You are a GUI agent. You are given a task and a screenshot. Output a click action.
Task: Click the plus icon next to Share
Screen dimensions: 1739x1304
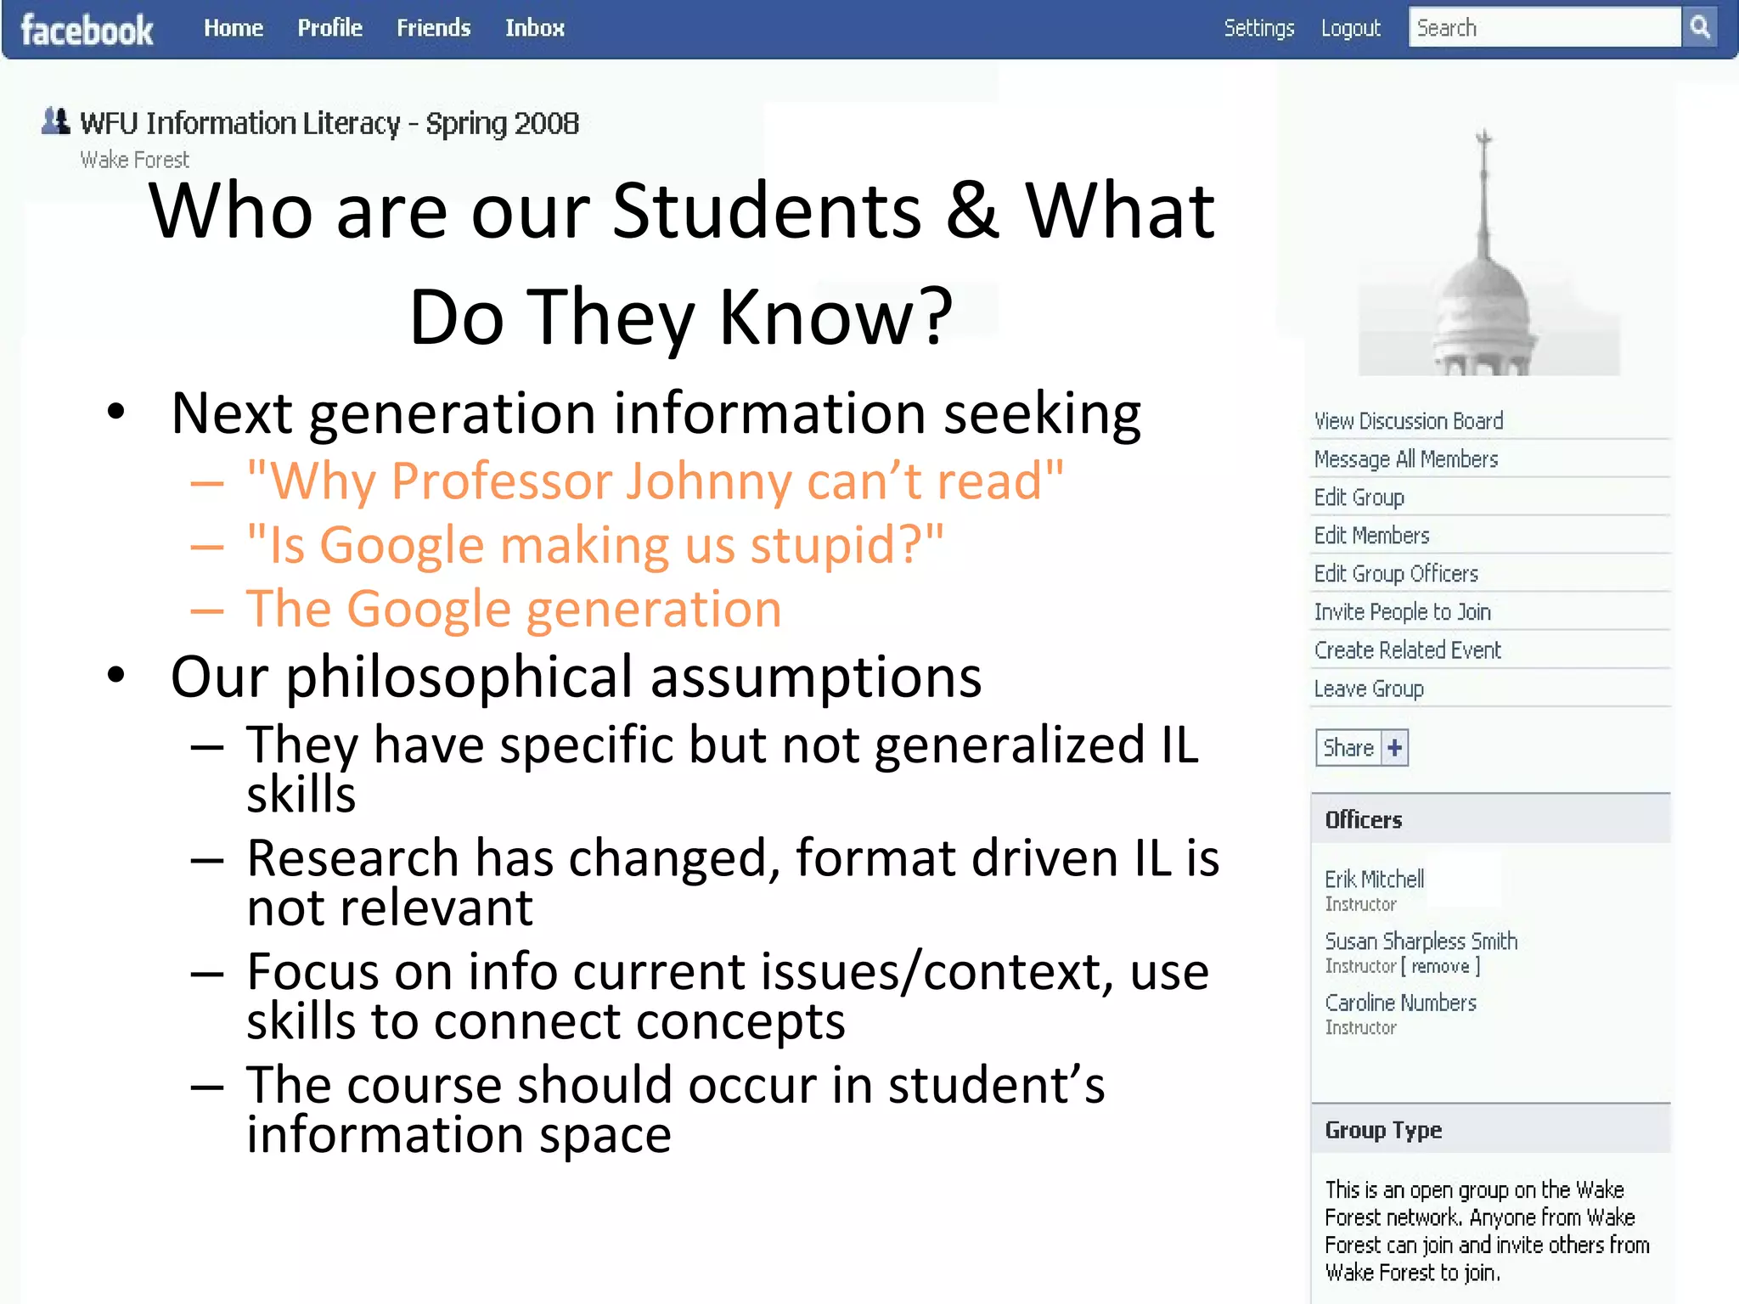click(1394, 748)
